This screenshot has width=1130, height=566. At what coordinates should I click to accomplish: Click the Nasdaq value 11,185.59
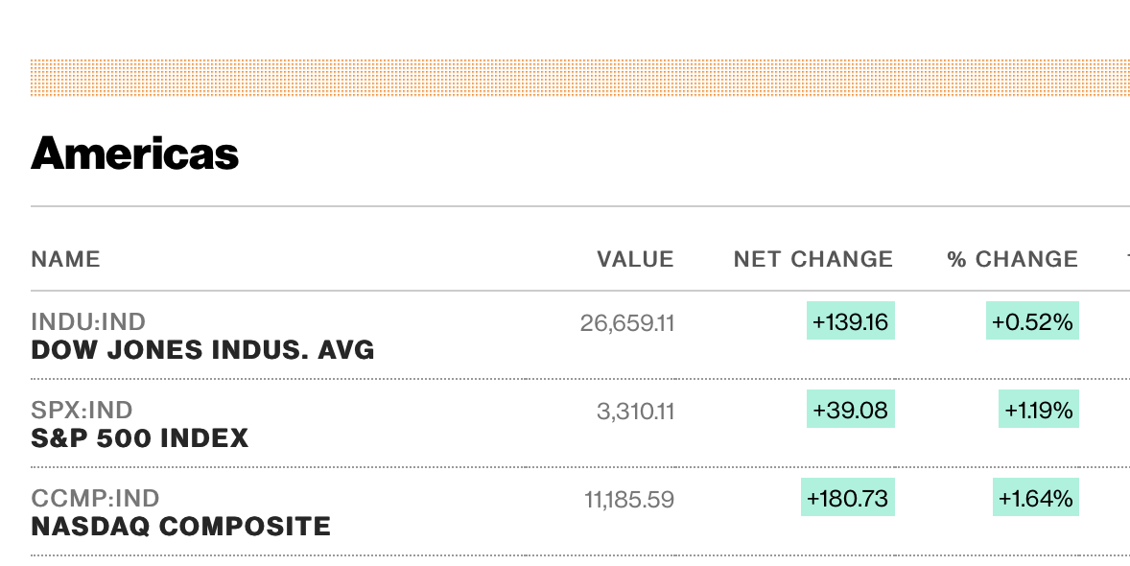[x=629, y=499]
